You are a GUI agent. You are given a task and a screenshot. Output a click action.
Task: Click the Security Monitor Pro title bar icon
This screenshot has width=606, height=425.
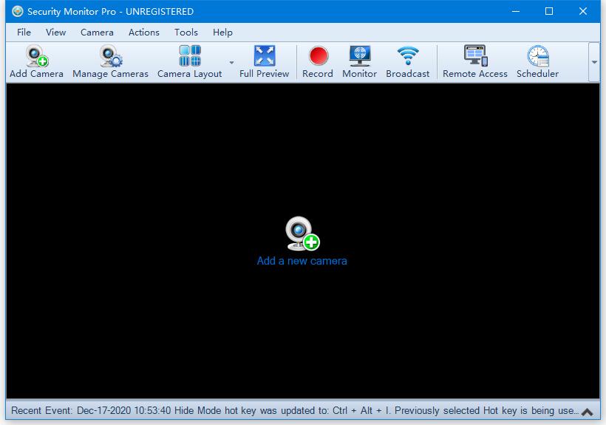pyautogui.click(x=18, y=11)
